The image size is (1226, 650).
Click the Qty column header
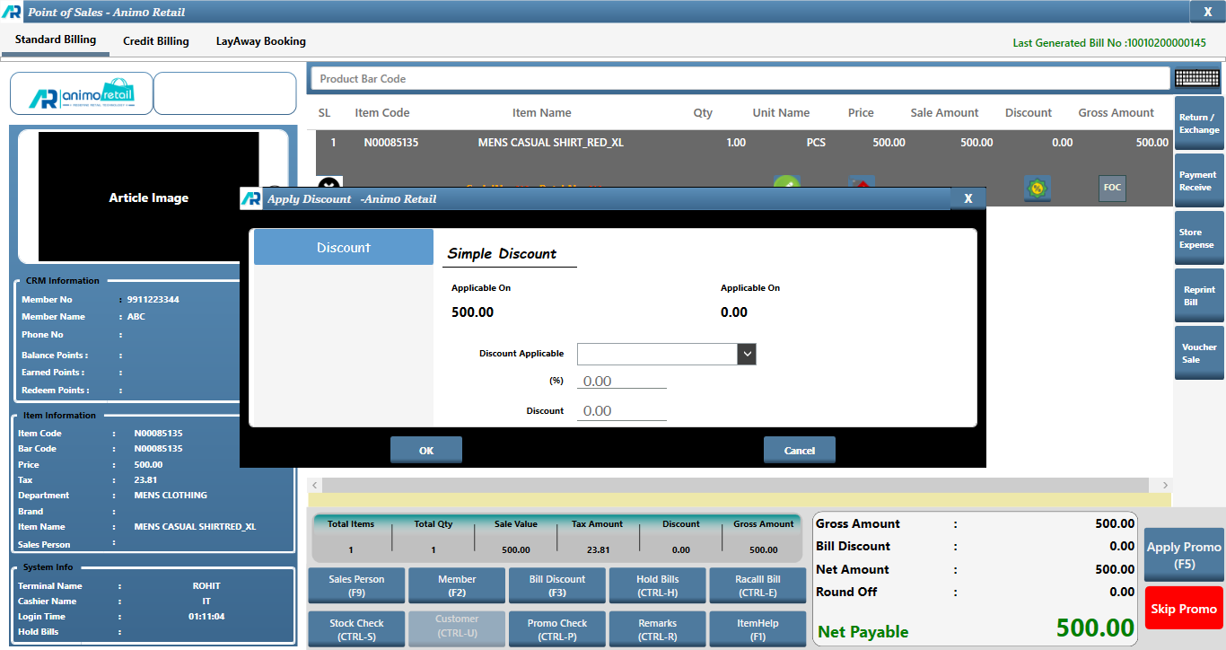pos(703,113)
